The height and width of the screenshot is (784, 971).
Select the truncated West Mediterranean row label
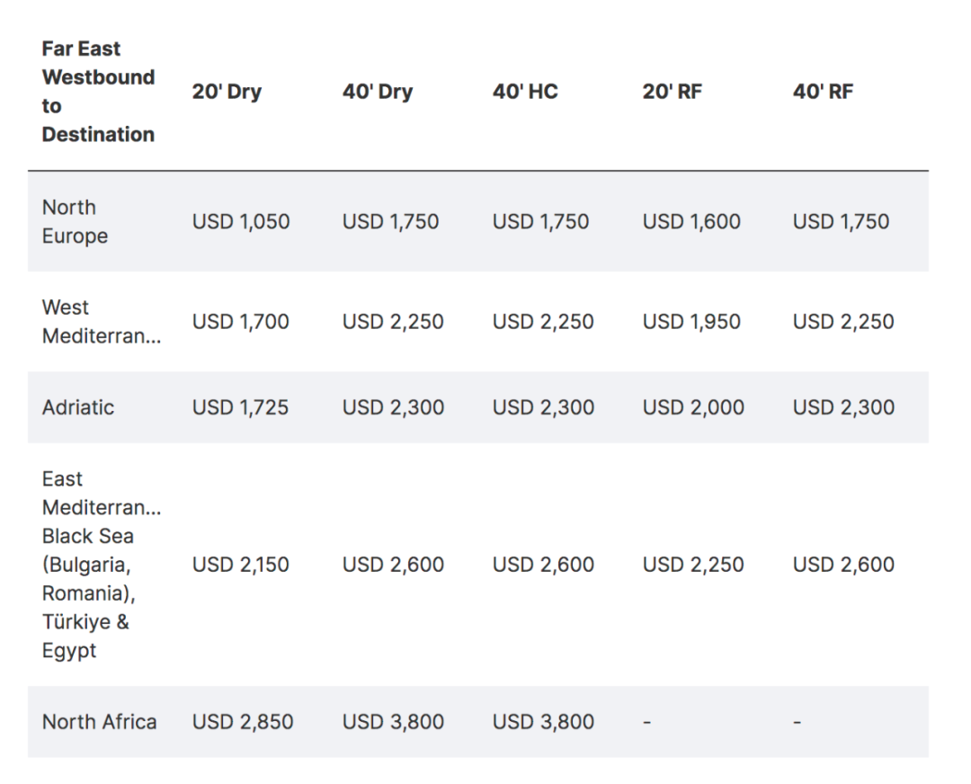click(x=102, y=322)
